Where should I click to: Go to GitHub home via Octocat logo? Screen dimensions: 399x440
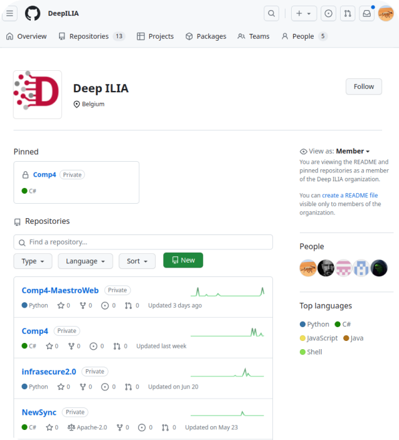[33, 13]
